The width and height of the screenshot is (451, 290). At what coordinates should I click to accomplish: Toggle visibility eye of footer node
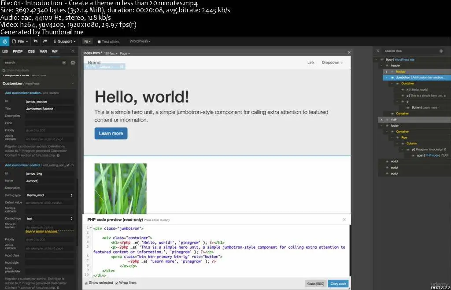[387, 125]
